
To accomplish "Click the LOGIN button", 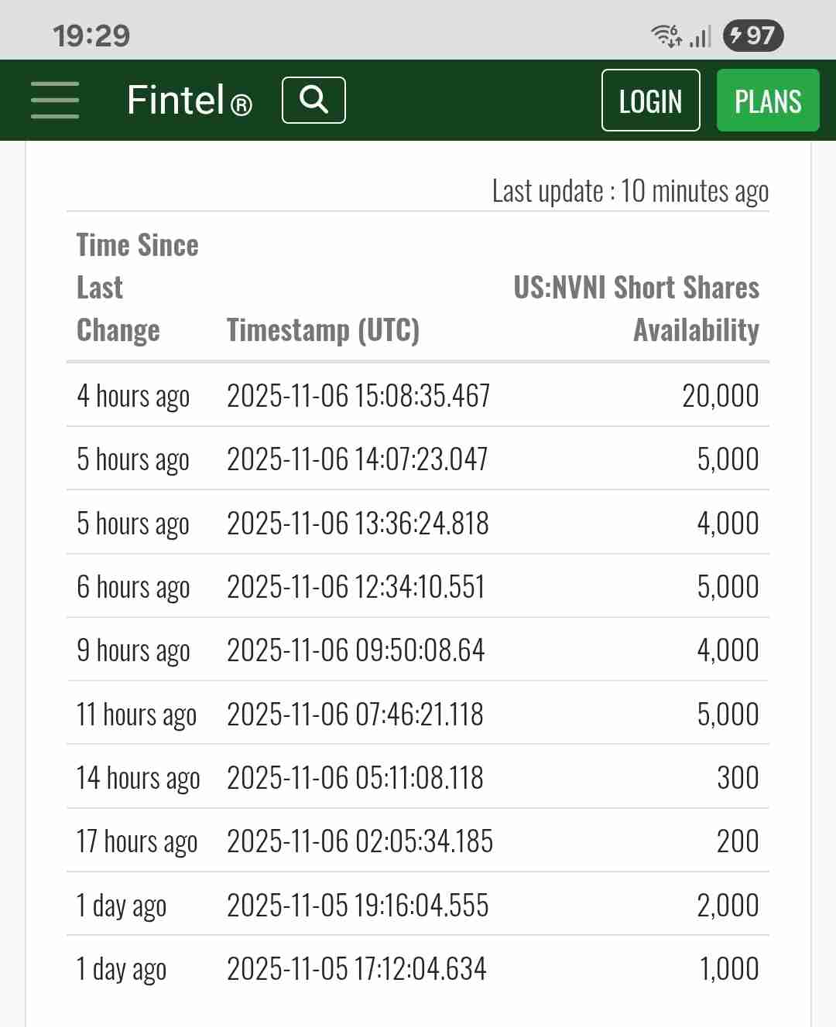I will tap(651, 101).
